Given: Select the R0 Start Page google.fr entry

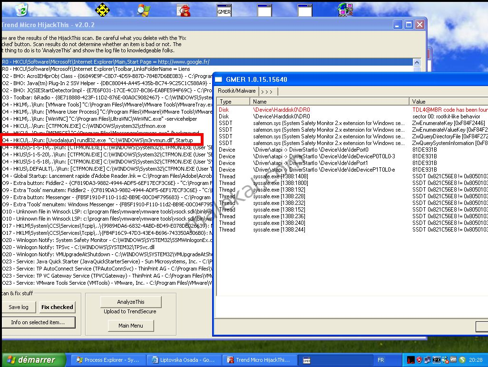Looking at the screenshot, I should coord(207,62).
